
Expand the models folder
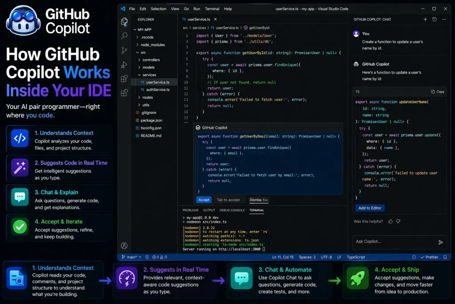tap(147, 67)
